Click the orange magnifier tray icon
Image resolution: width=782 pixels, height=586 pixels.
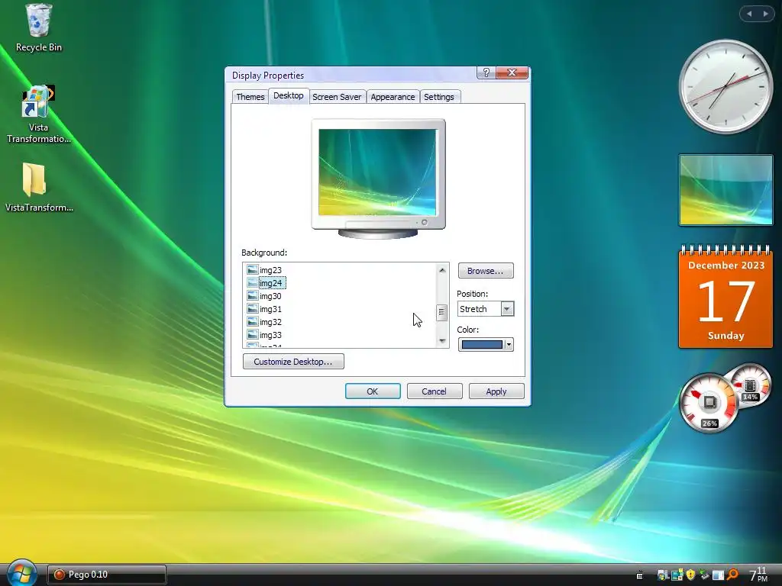pos(732,575)
